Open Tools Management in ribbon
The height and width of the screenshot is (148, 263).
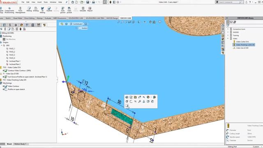(20, 10)
